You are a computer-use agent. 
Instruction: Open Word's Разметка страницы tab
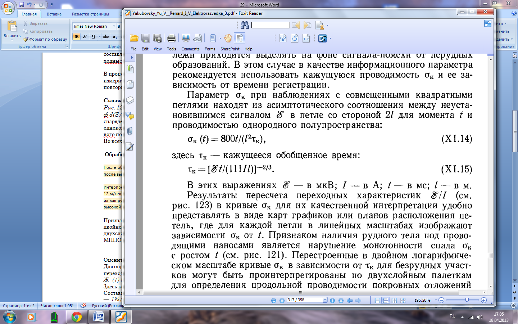click(90, 14)
